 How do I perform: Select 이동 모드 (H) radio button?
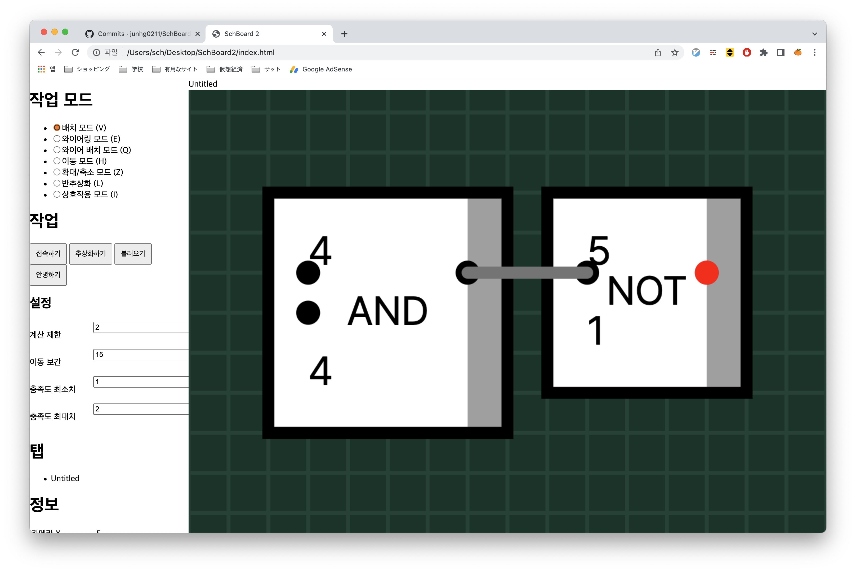pos(57,161)
